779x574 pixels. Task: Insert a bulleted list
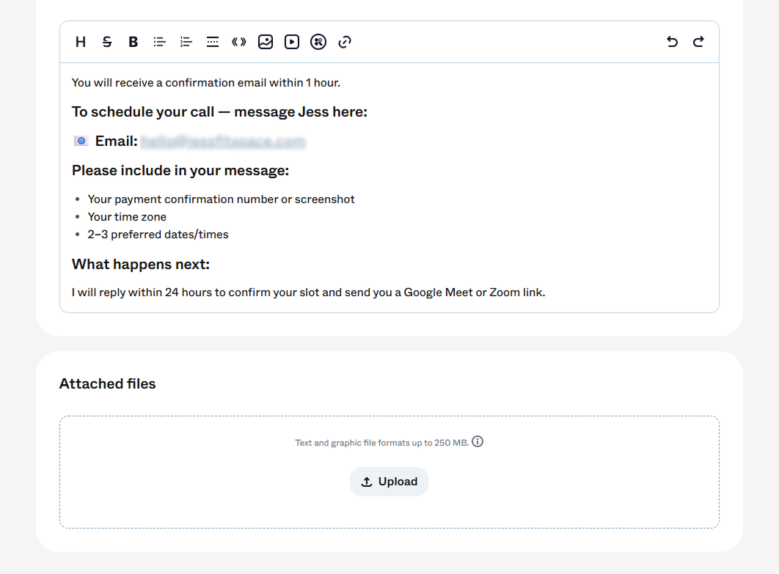(x=159, y=42)
